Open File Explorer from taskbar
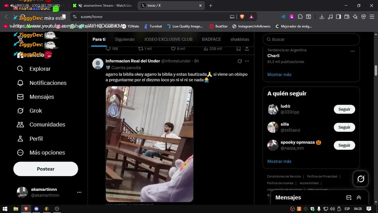This screenshot has height=213, width=378. (x=16, y=209)
